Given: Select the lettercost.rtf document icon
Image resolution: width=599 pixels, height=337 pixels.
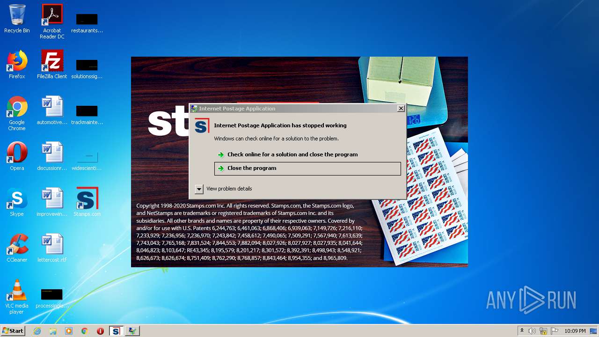Looking at the screenshot, I should [52, 248].
